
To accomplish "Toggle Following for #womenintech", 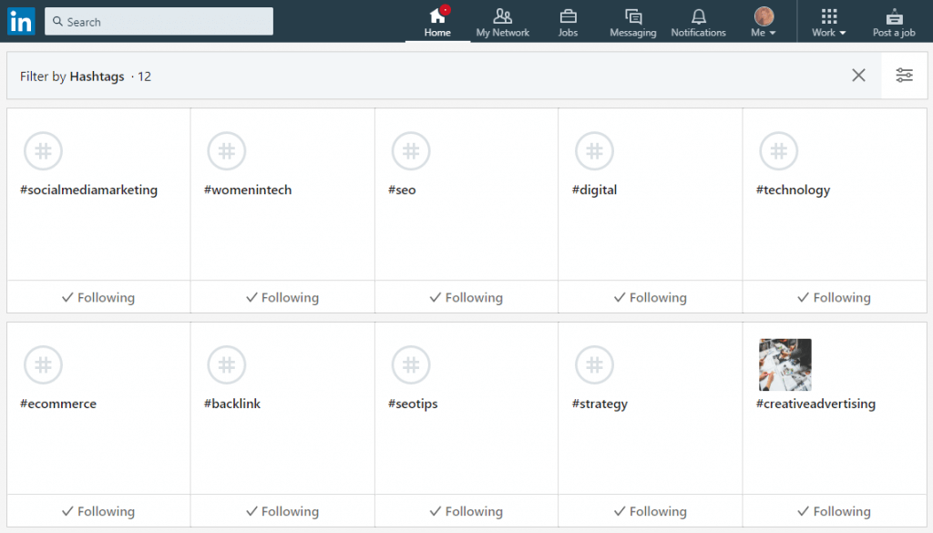I will [x=282, y=297].
